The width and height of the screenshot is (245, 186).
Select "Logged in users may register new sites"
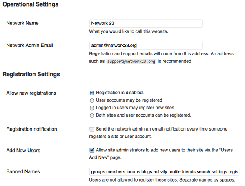92,108
